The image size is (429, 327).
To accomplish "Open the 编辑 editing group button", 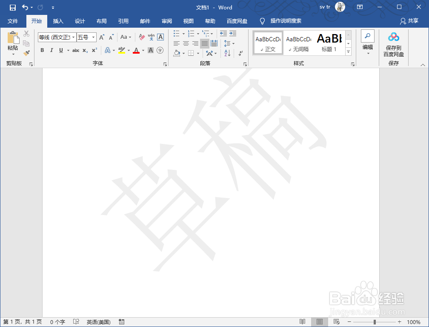I will 367,43.
